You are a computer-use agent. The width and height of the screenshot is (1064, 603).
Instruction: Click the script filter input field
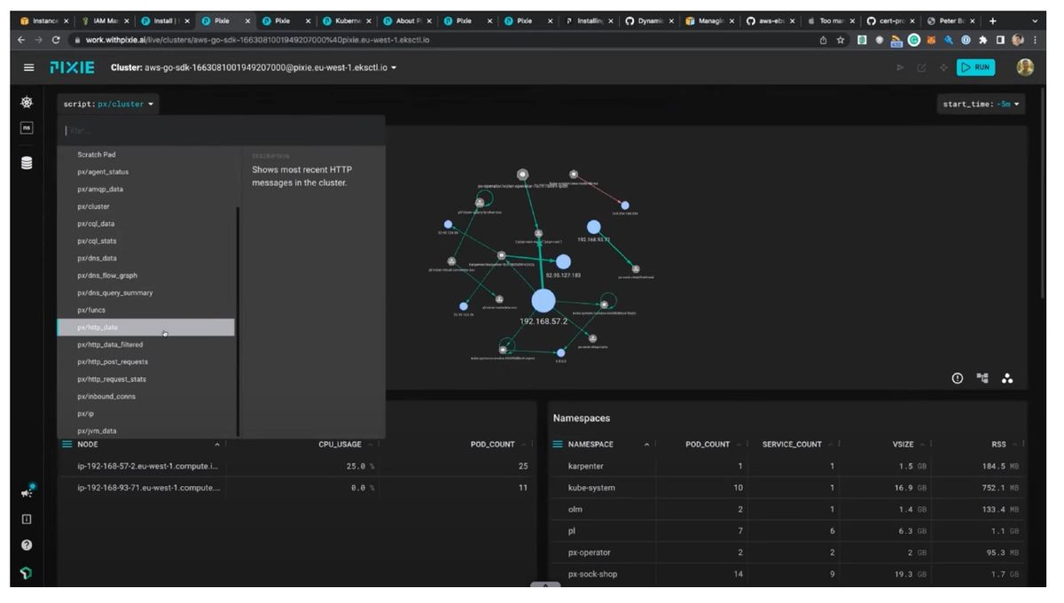click(x=222, y=131)
